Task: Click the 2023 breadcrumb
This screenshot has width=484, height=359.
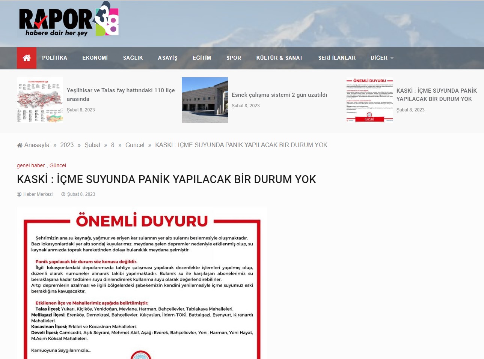Action: [67, 145]
